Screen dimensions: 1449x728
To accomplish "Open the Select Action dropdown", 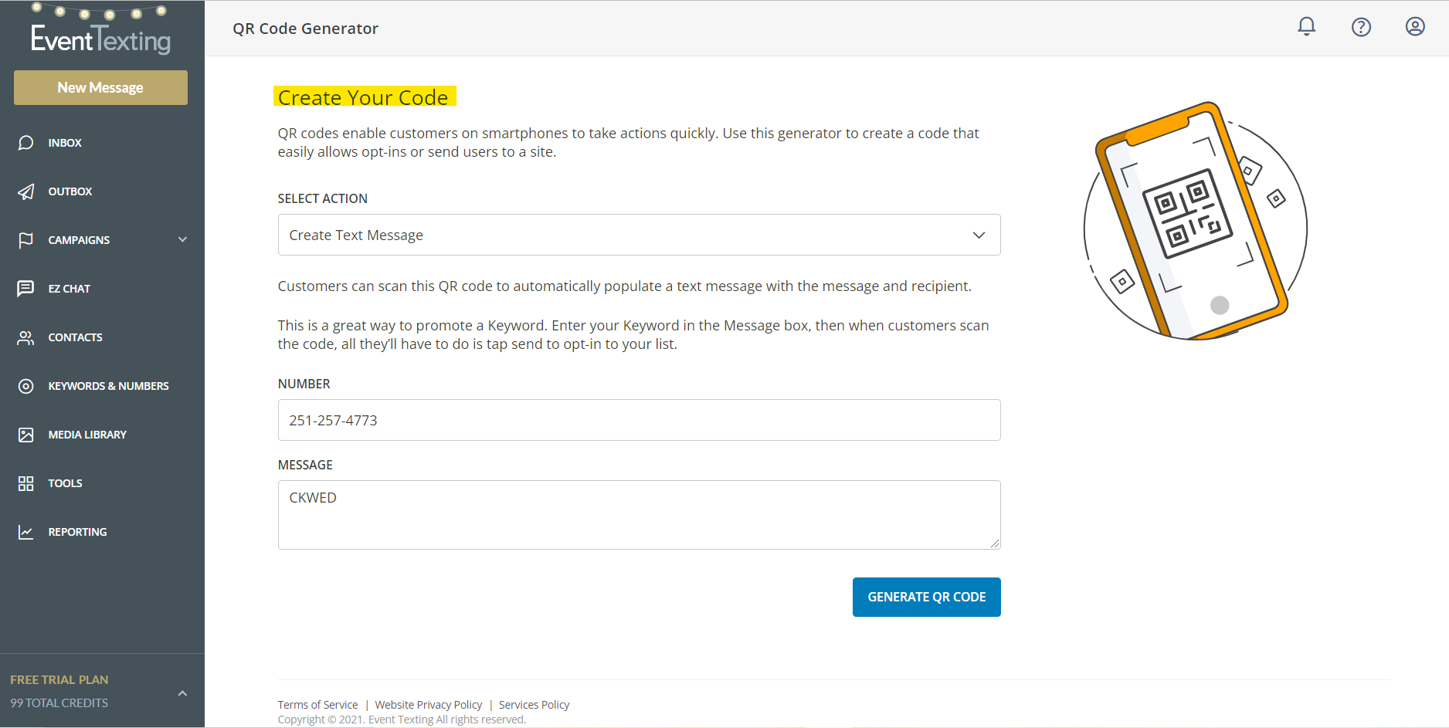I will [639, 235].
